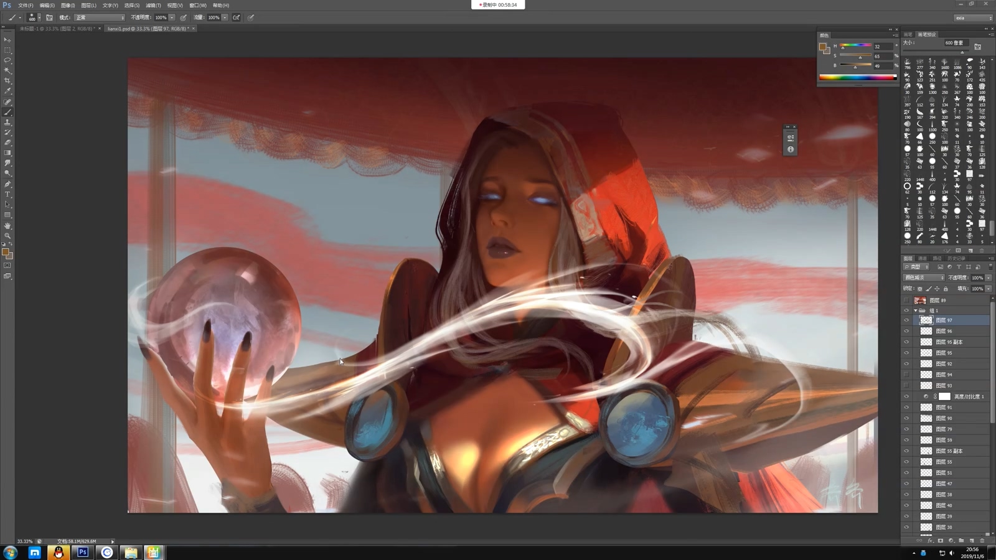
Task: Select the Hand tool
Action: point(7,225)
